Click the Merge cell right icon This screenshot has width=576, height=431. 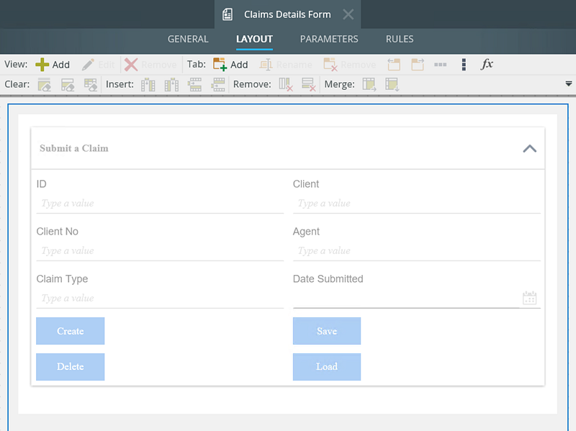point(369,85)
